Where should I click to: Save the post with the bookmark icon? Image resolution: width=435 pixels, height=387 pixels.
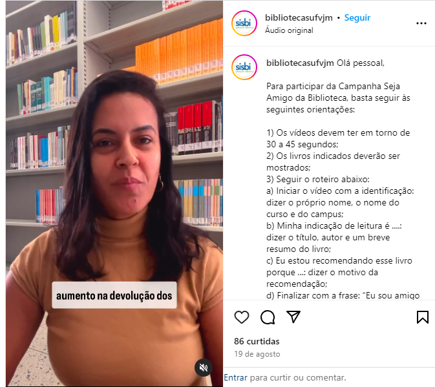423,317
